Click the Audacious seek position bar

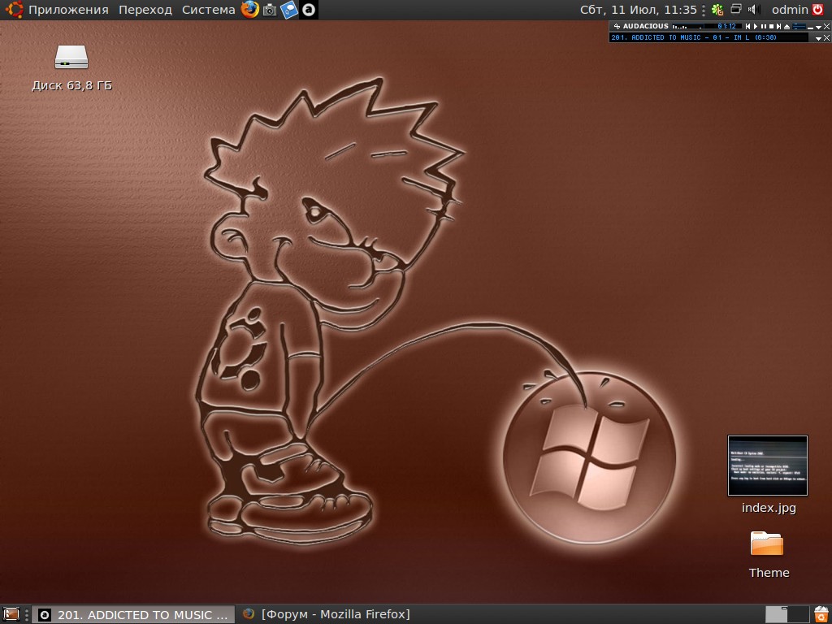[799, 27]
